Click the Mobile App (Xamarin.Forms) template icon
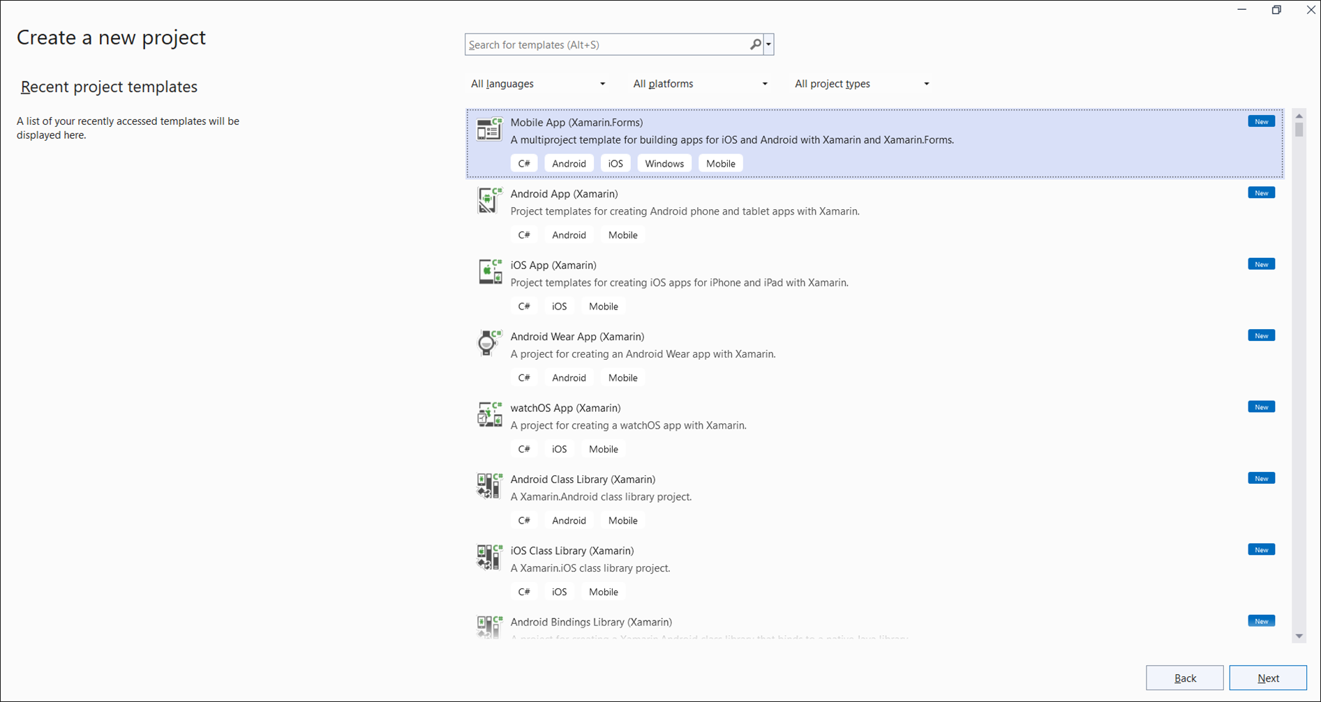The width and height of the screenshot is (1321, 702). coord(489,129)
